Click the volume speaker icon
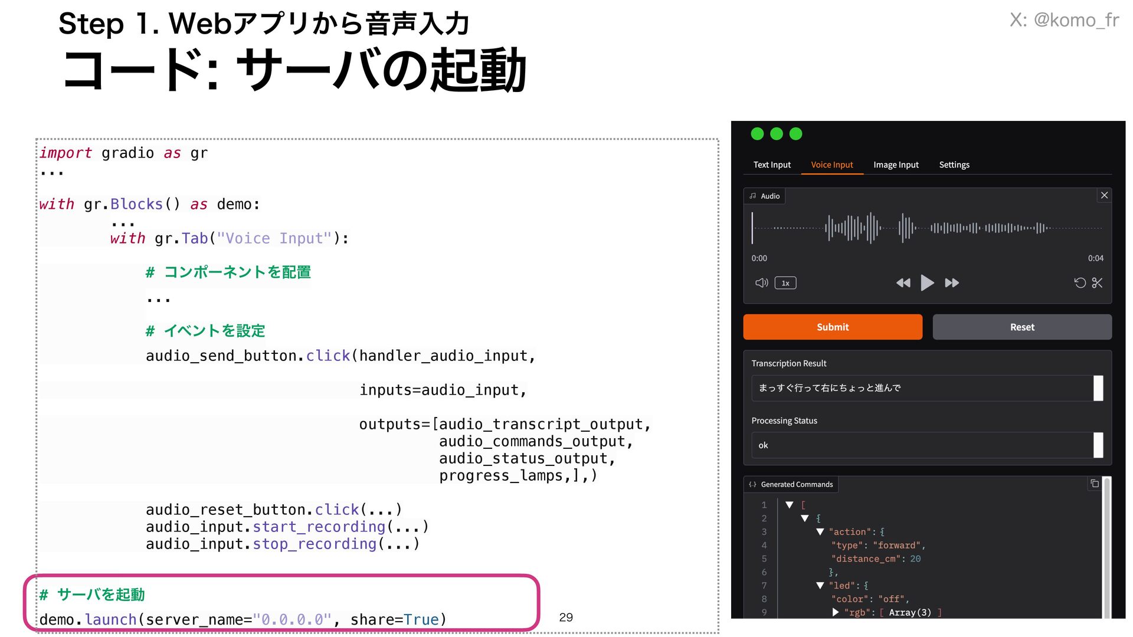Screen dimensions: 1133x637 point(761,283)
